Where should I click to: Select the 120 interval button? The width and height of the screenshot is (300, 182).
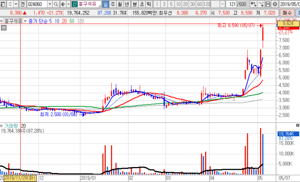click(x=207, y=4)
